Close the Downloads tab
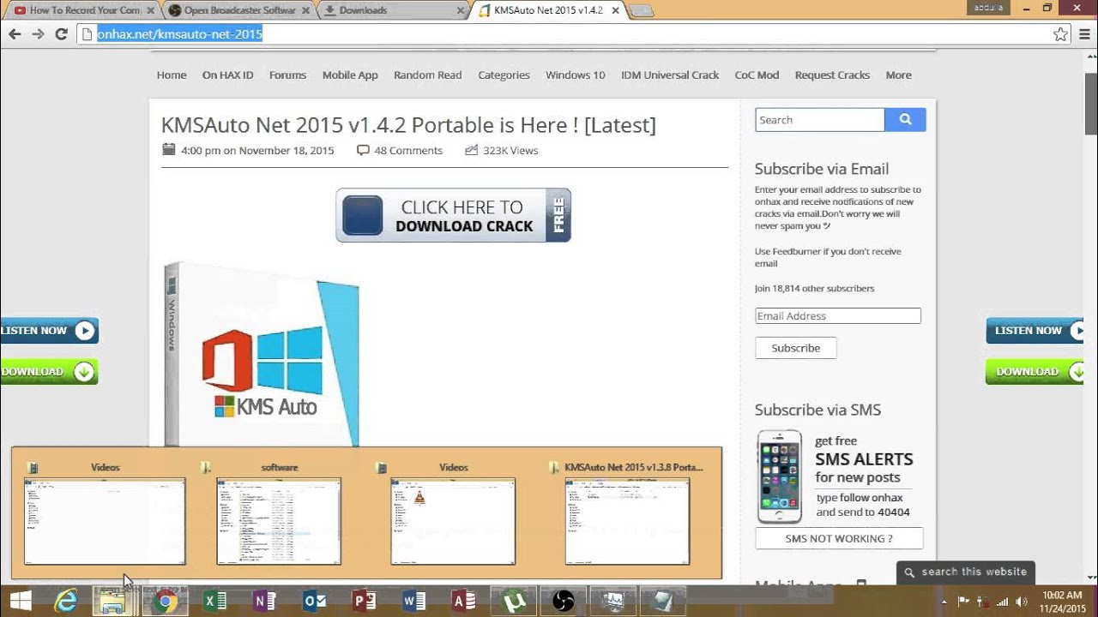 (x=461, y=10)
